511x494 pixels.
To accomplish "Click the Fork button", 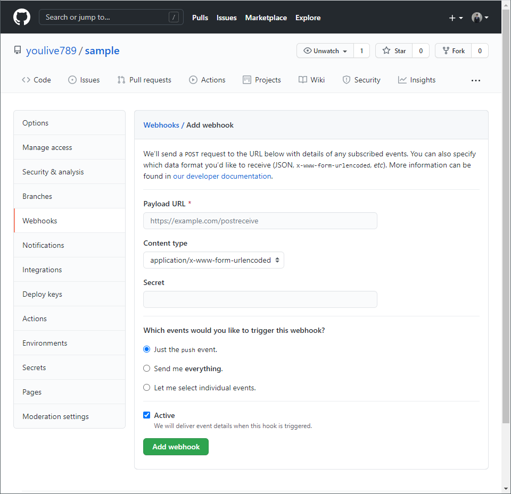I will pos(454,51).
